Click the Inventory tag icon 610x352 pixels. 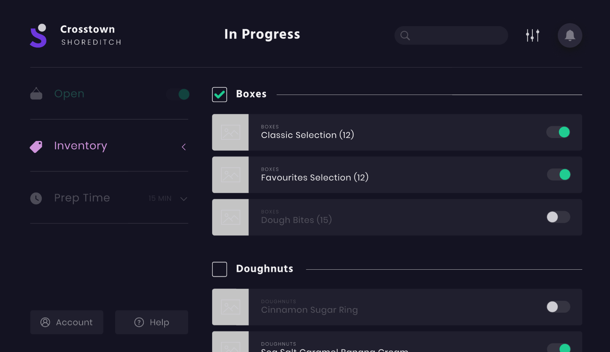36,146
